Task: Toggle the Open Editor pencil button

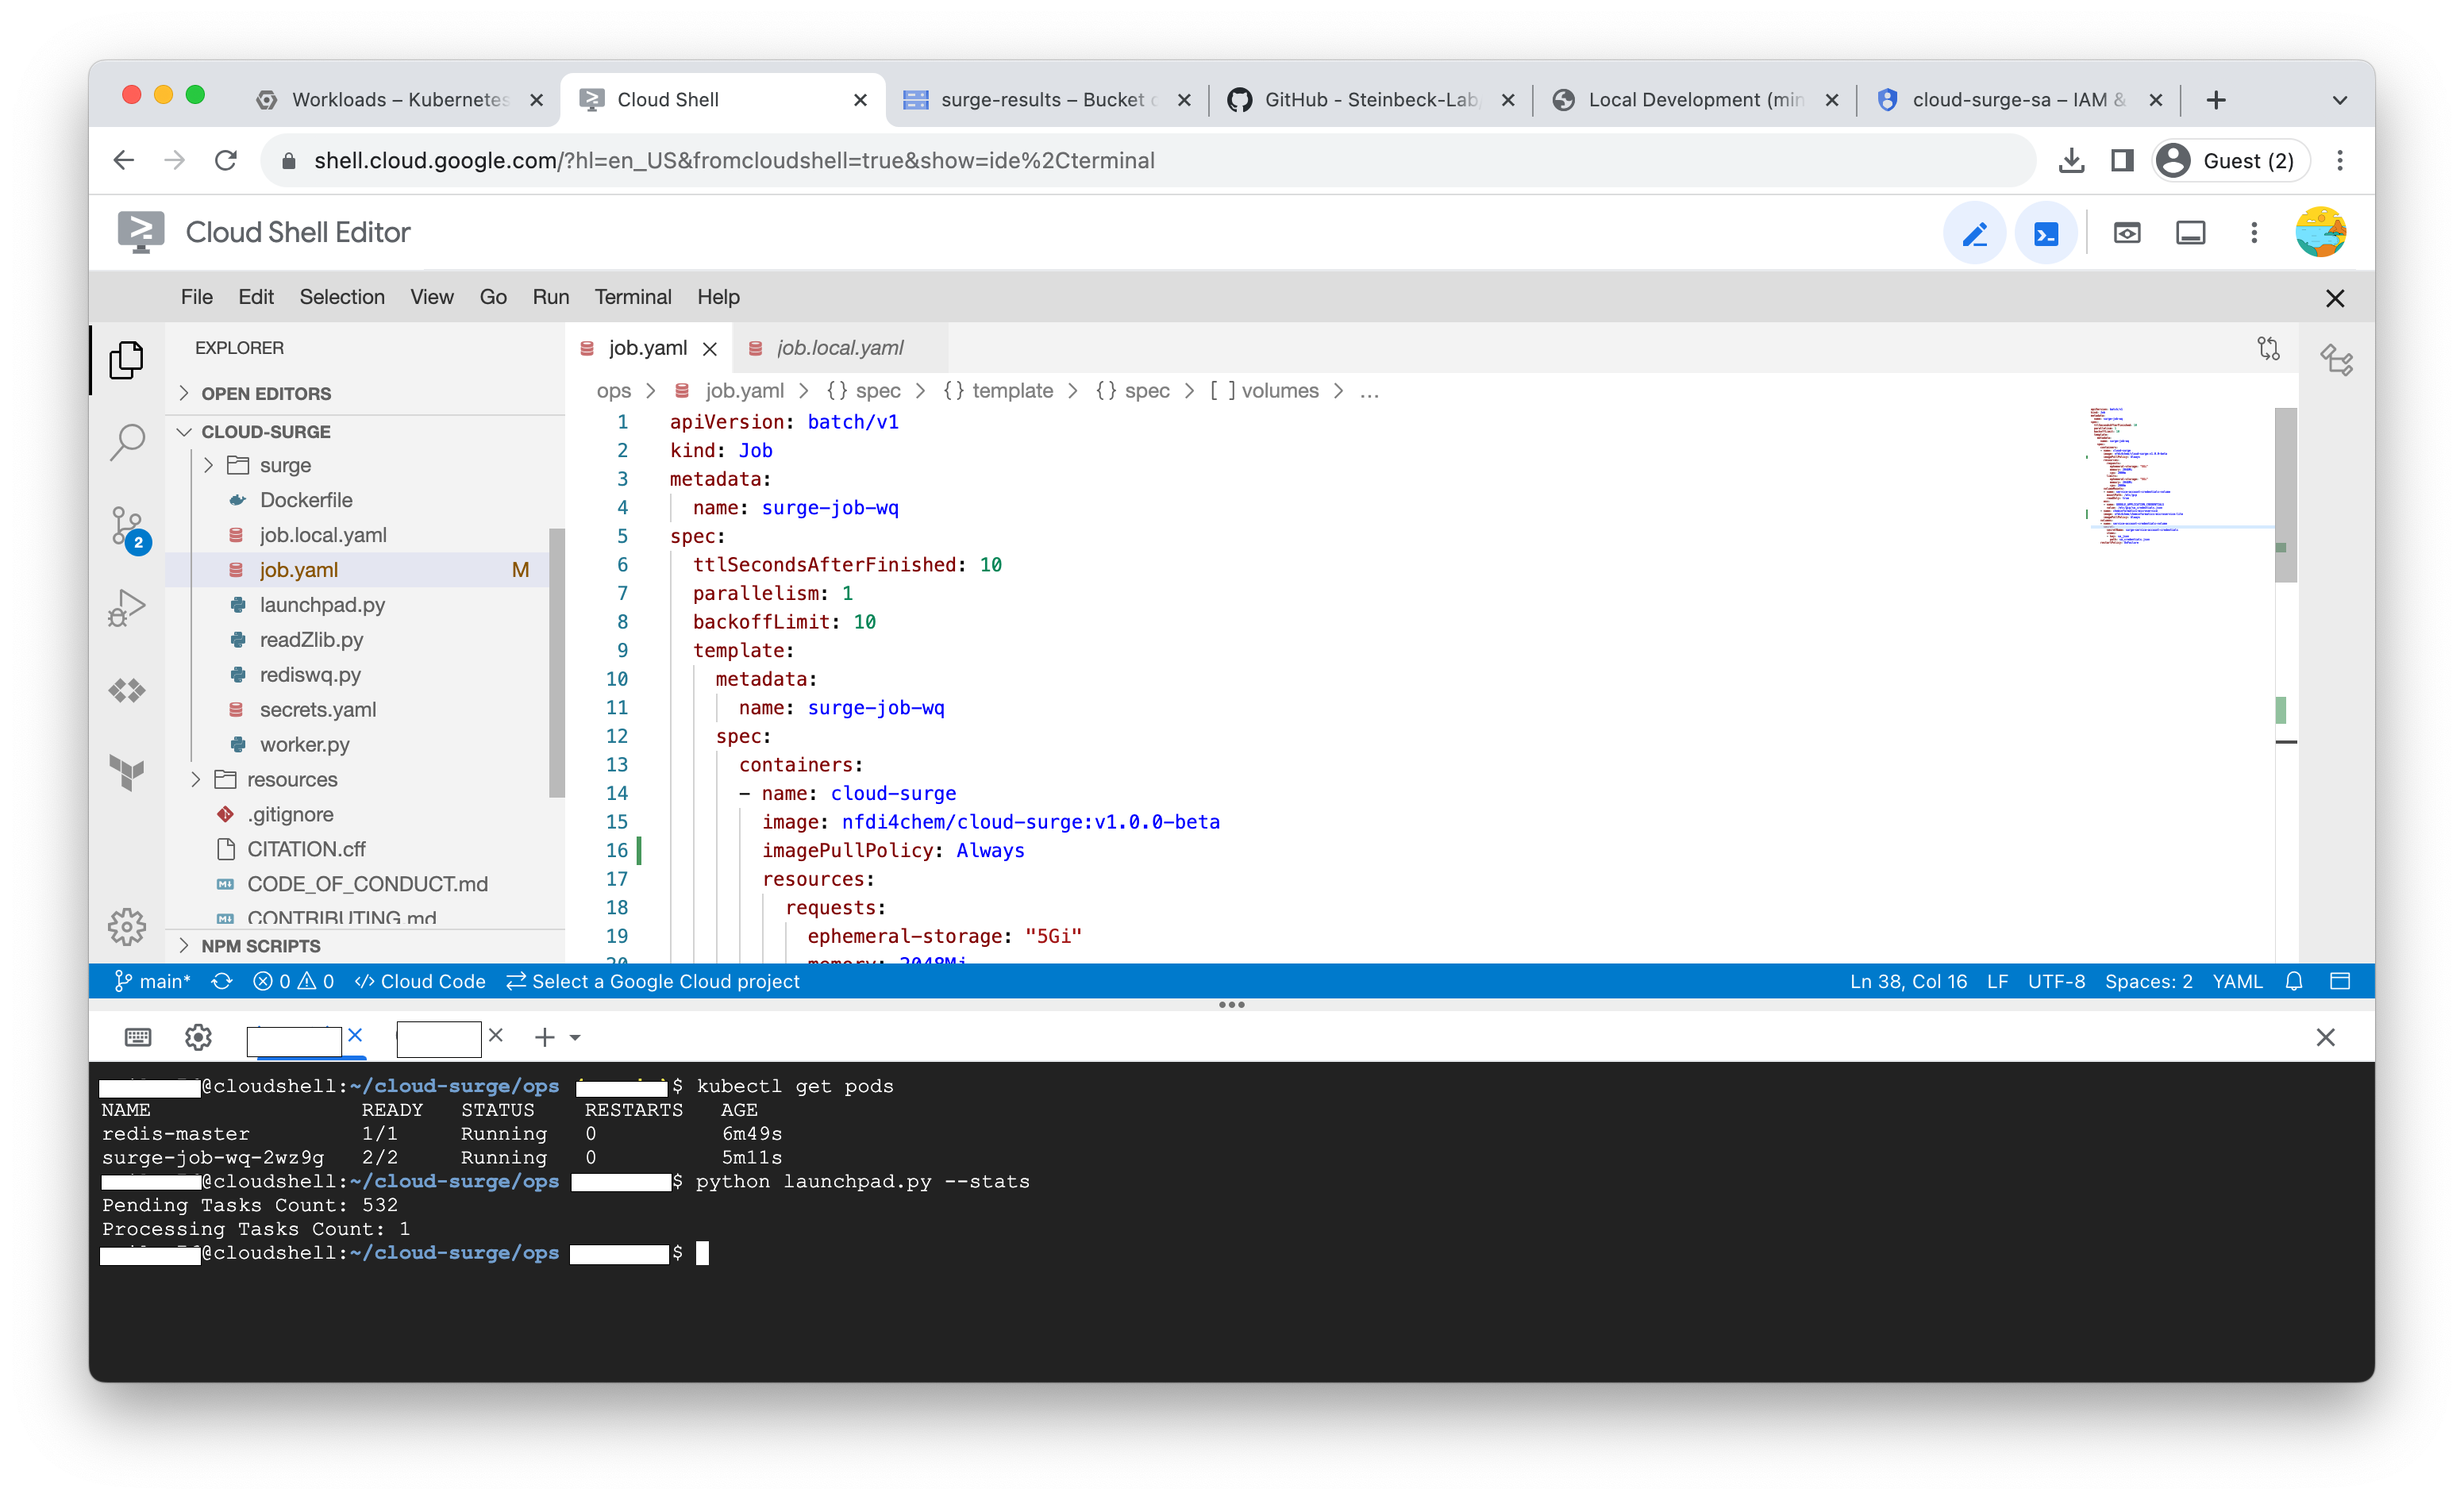Action: coord(1974,233)
